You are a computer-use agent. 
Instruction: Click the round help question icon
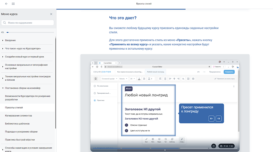(x=214, y=146)
